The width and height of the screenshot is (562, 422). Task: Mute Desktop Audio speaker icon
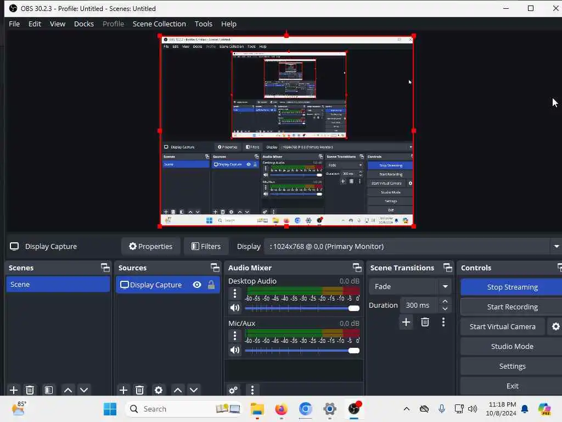tap(235, 308)
